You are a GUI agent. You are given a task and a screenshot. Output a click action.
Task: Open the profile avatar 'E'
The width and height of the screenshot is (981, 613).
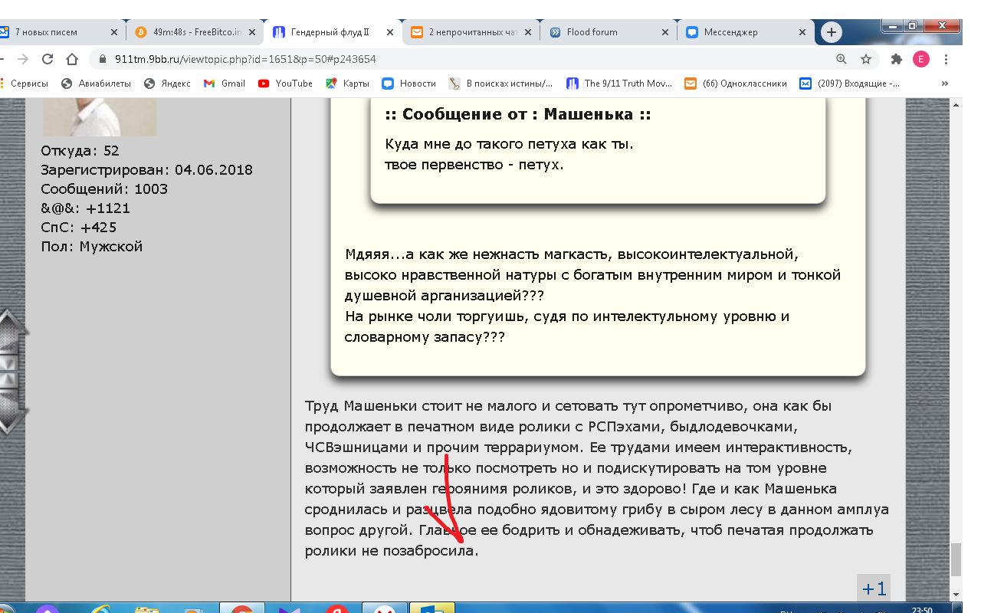pos(921,59)
